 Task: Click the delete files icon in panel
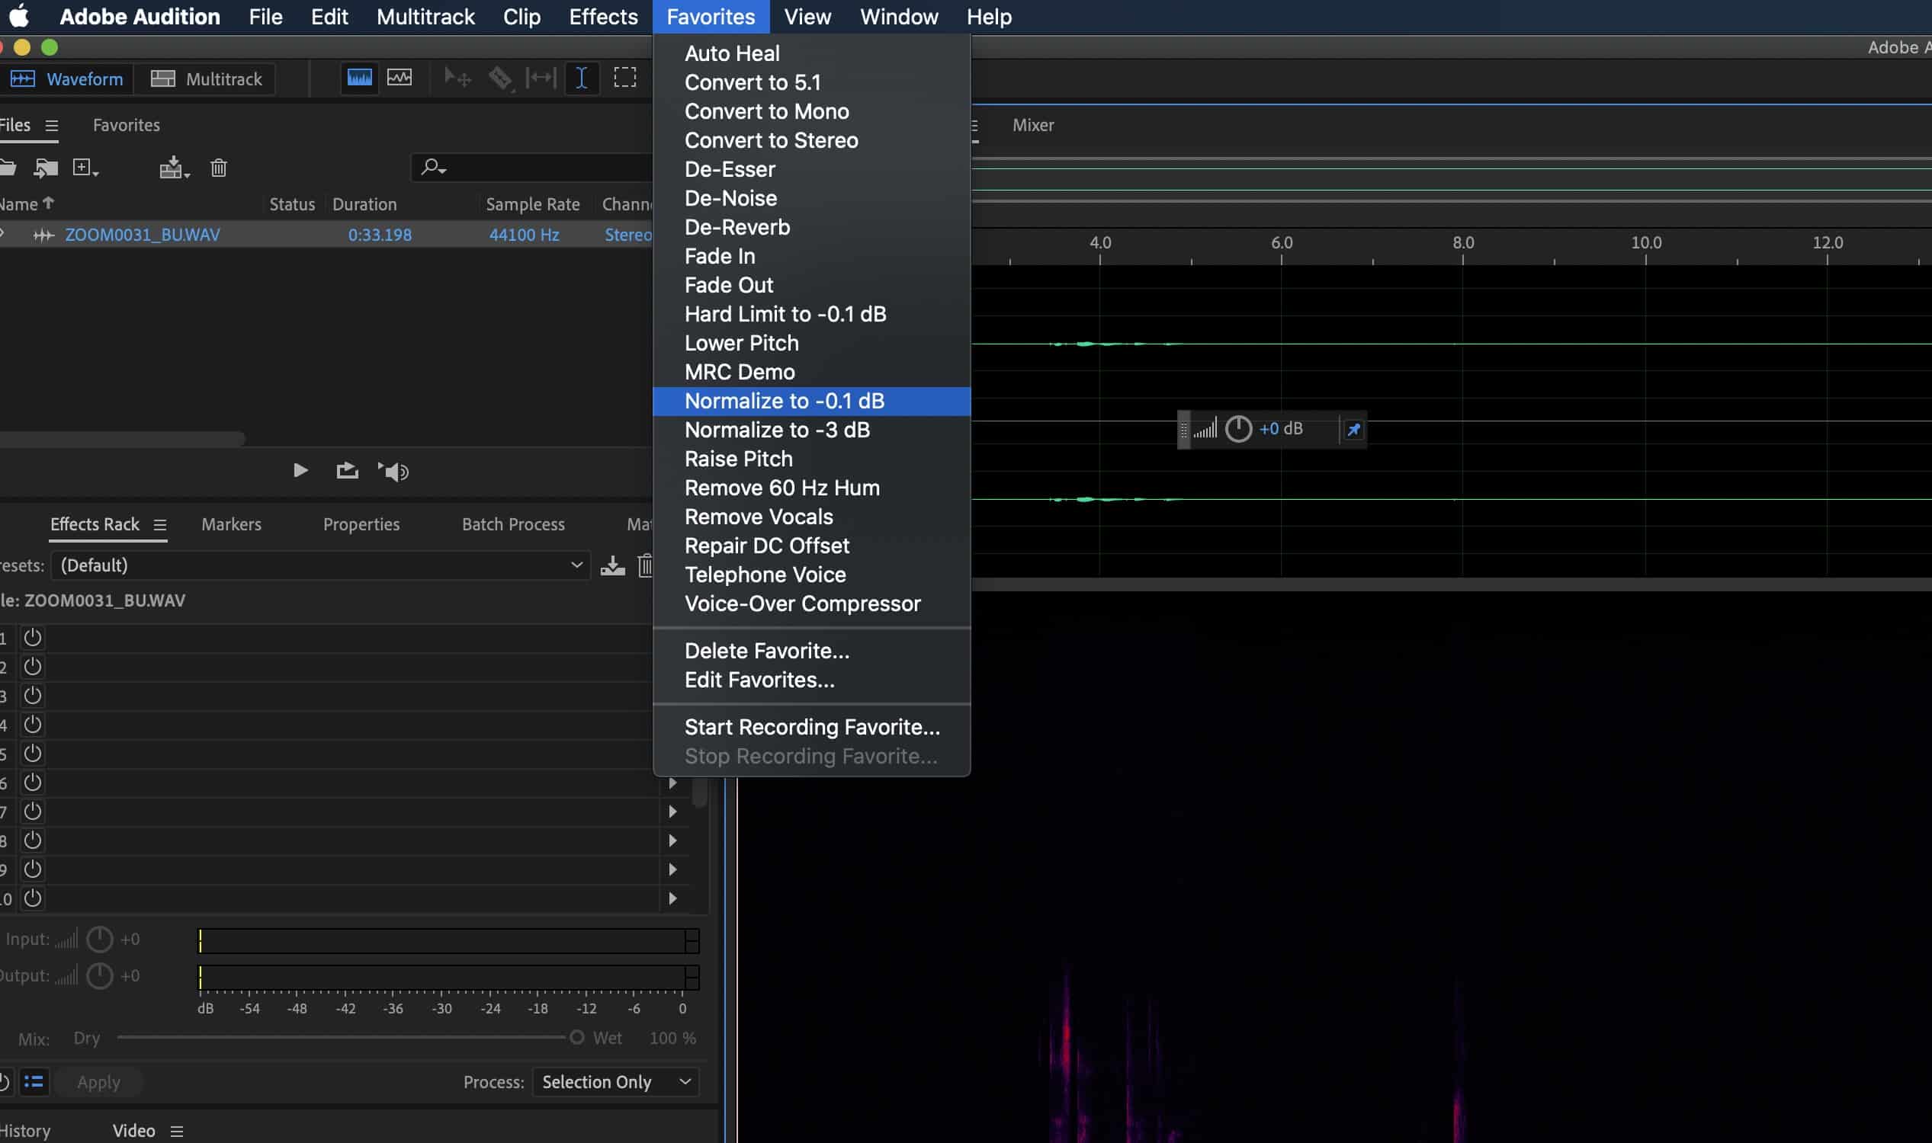point(218,166)
